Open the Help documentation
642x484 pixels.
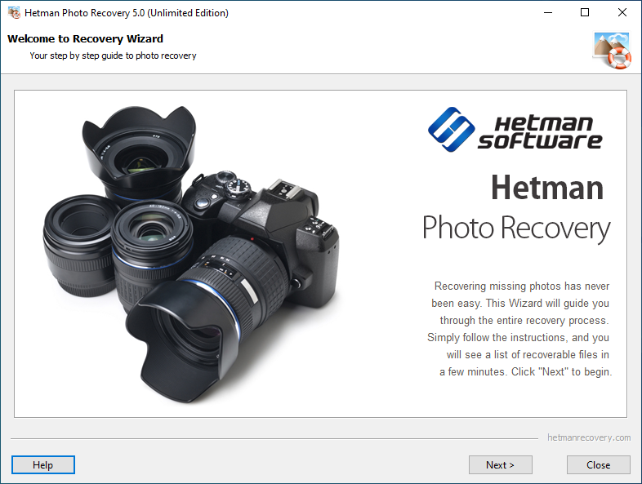[x=43, y=464]
